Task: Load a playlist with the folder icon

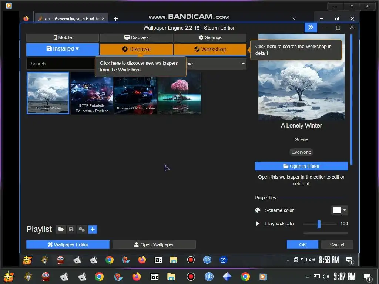Action: [x=61, y=229]
